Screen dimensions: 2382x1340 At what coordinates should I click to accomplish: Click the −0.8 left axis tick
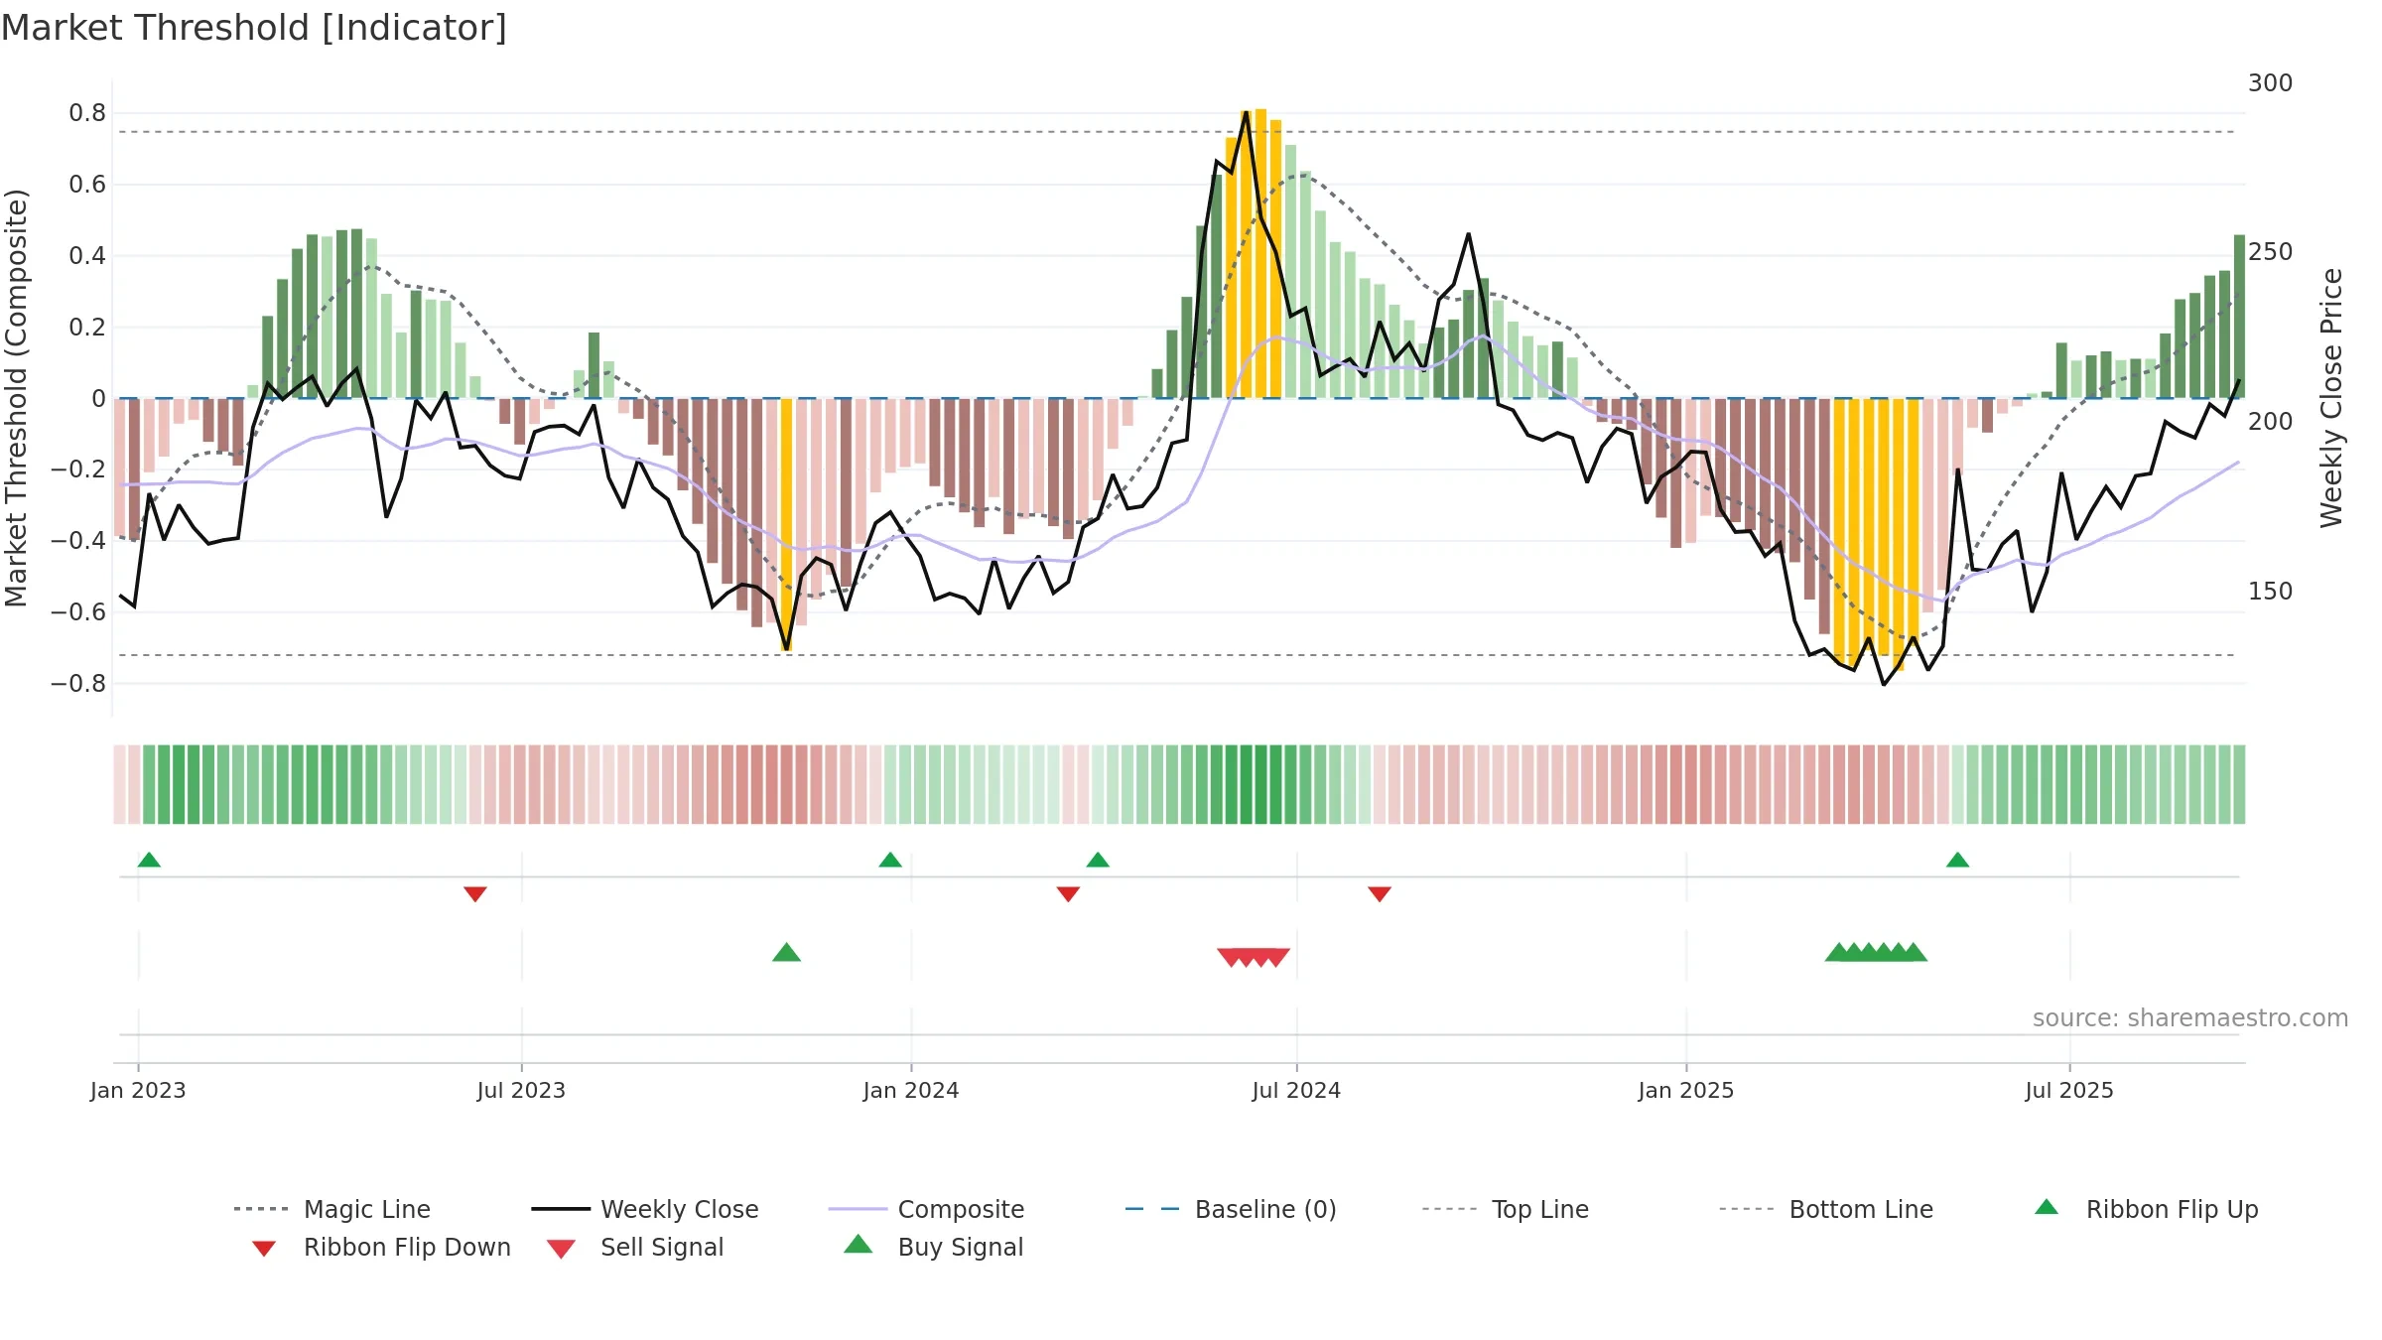click(x=78, y=684)
